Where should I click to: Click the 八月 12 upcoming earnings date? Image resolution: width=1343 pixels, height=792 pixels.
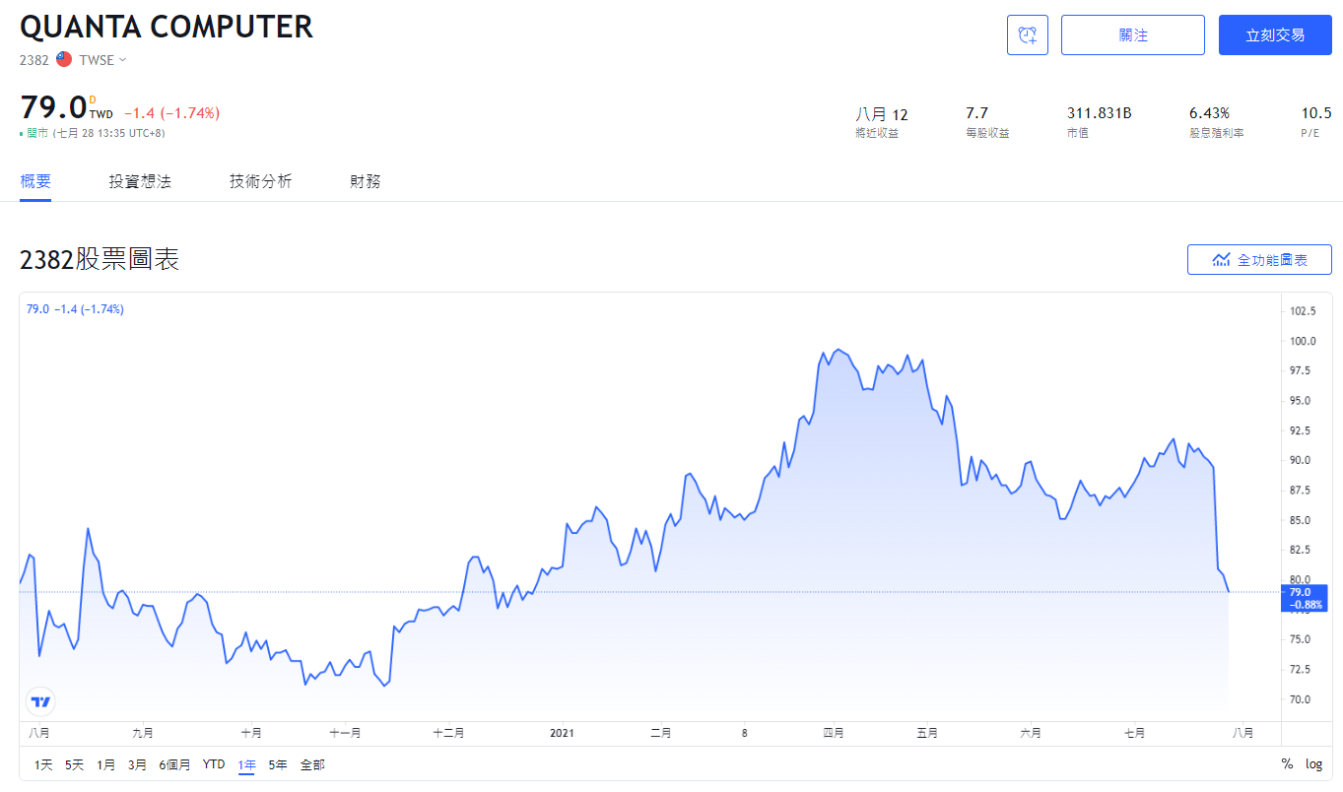pos(882,114)
